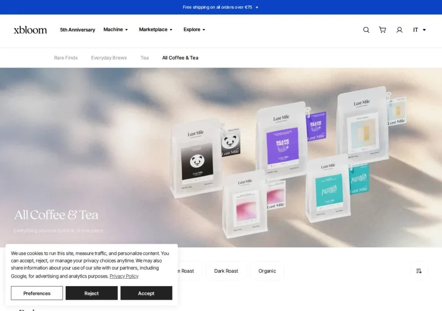The image size is (442, 311).
Task: Reject cookies
Action: tap(92, 293)
